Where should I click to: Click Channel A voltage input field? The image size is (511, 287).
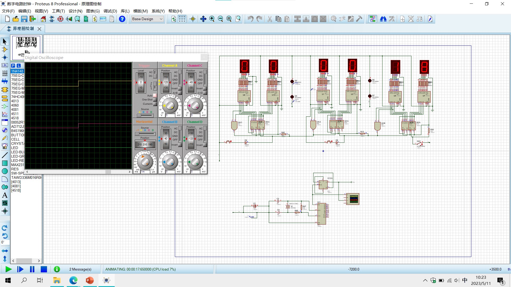[x=171, y=115]
